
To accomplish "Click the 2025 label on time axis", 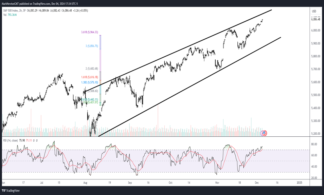I will [299, 182].
